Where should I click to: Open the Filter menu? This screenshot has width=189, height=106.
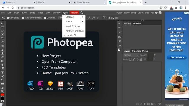[41, 13]
